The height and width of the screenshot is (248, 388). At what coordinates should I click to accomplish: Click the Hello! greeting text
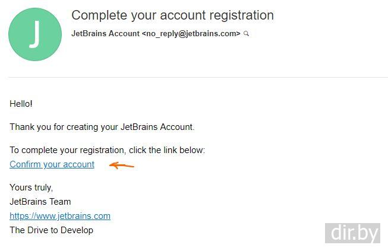click(x=21, y=104)
